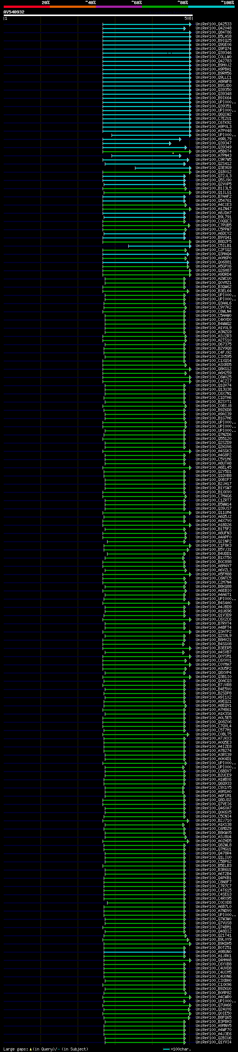238x1052 pixels.
Task: Select hit label UniRef100_A8RWF8
Action: point(213,81)
